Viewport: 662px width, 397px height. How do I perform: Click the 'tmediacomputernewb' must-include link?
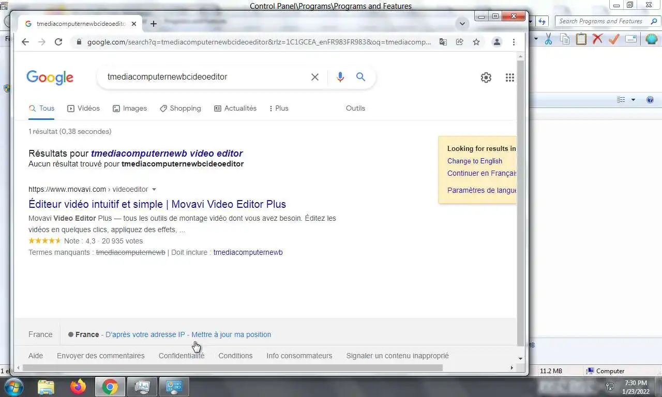(248, 252)
